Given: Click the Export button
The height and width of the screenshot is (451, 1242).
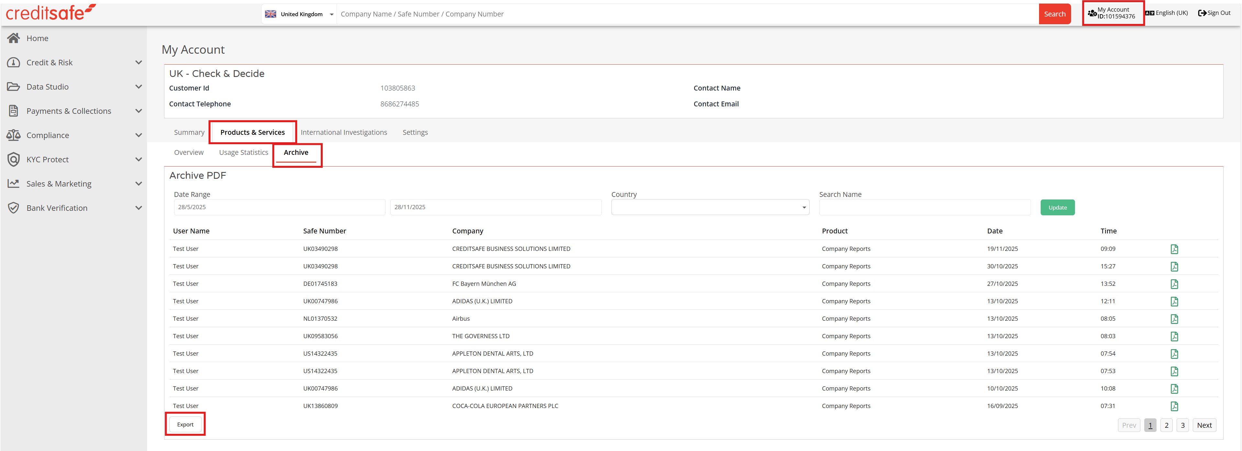Looking at the screenshot, I should 185,424.
